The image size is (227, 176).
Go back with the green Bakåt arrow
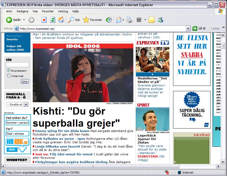(x=9, y=20)
